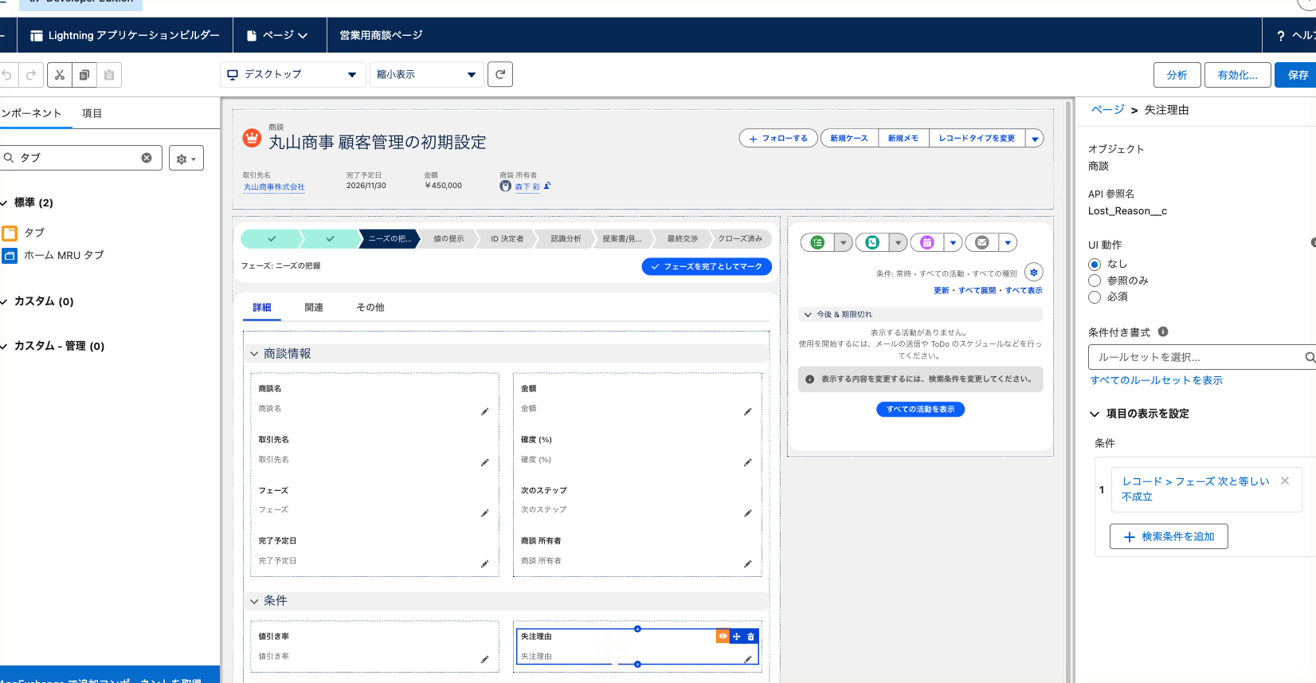Click the move handle on 失注理由 field
The height and width of the screenshot is (683, 1316).
[x=737, y=637]
